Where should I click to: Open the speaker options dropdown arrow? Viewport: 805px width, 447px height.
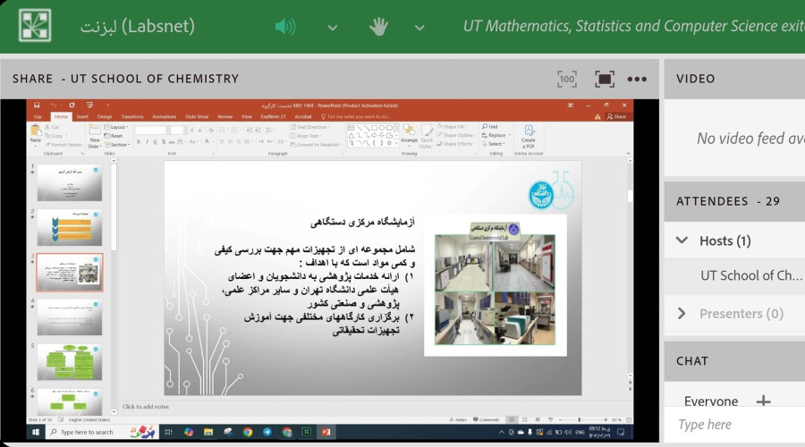pos(333,27)
